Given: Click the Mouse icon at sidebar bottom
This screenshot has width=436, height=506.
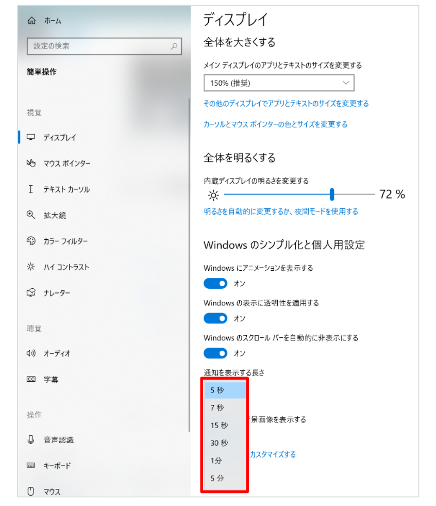Looking at the screenshot, I should pyautogui.click(x=30, y=491).
